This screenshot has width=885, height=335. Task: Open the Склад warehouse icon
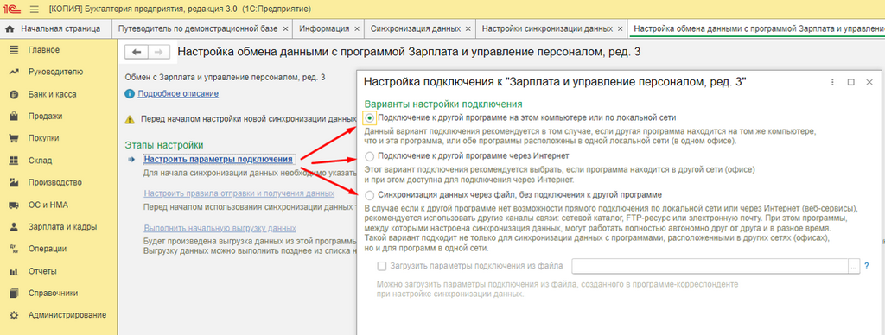point(14,161)
